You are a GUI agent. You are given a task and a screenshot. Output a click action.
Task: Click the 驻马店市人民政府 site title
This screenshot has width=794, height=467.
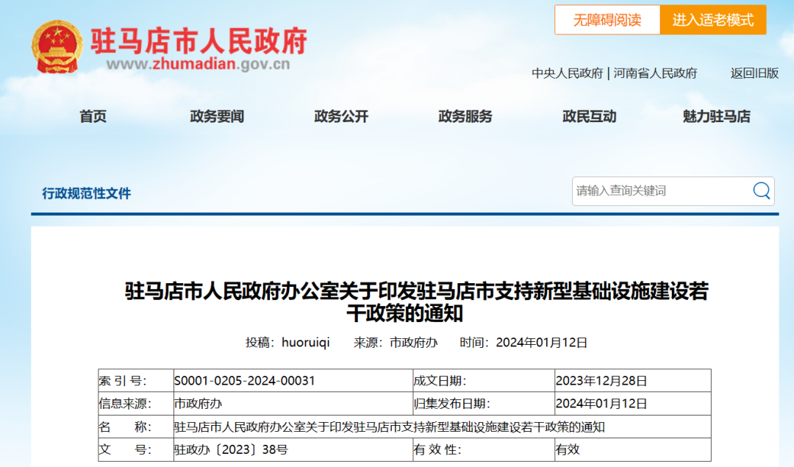(x=198, y=40)
